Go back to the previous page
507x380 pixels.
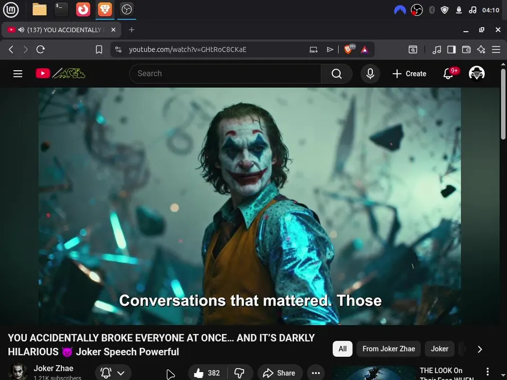(11, 50)
